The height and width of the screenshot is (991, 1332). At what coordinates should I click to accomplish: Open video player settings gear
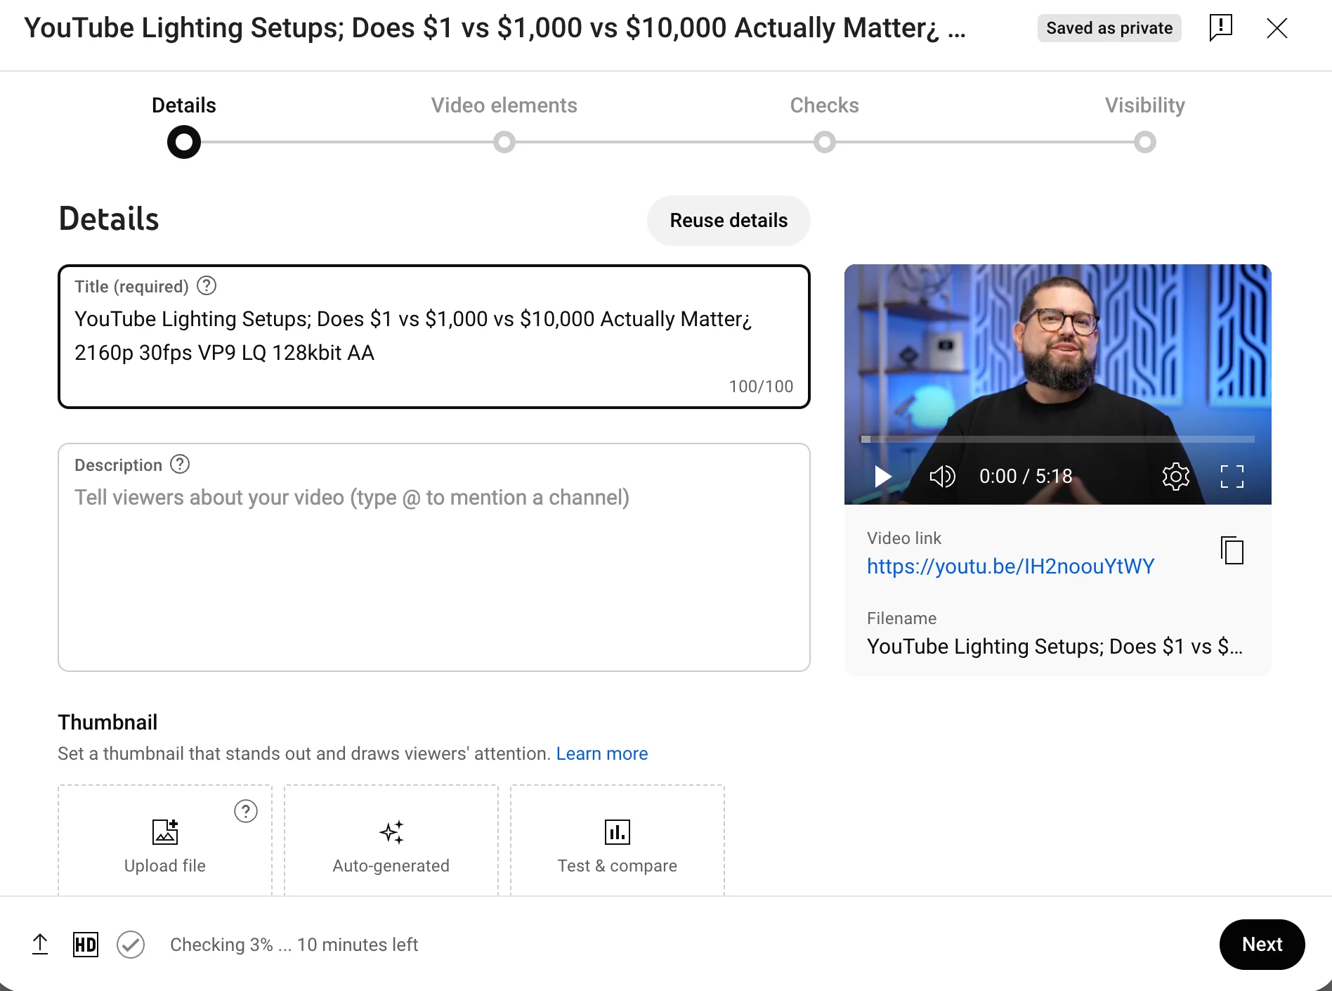tap(1175, 477)
